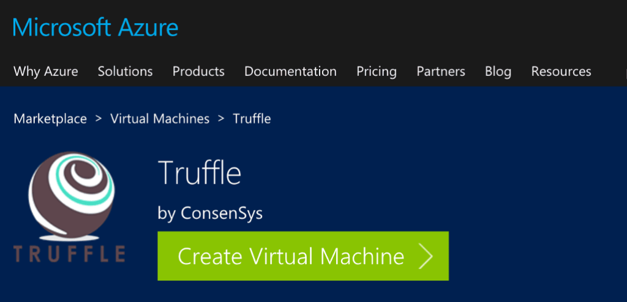
Task: Click the breadcrumb separator after Marketplace
Action: [98, 119]
